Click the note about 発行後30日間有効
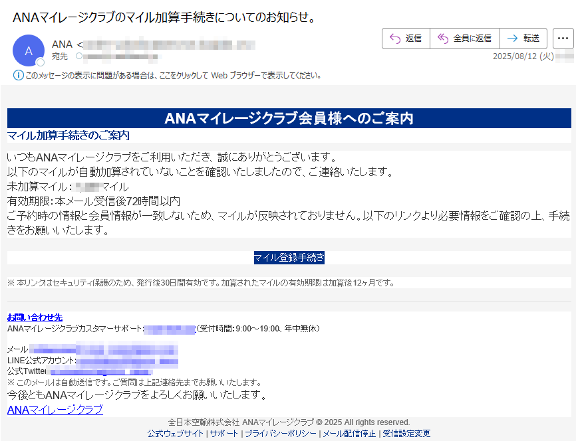The height and width of the screenshot is (441, 576). pos(201,283)
